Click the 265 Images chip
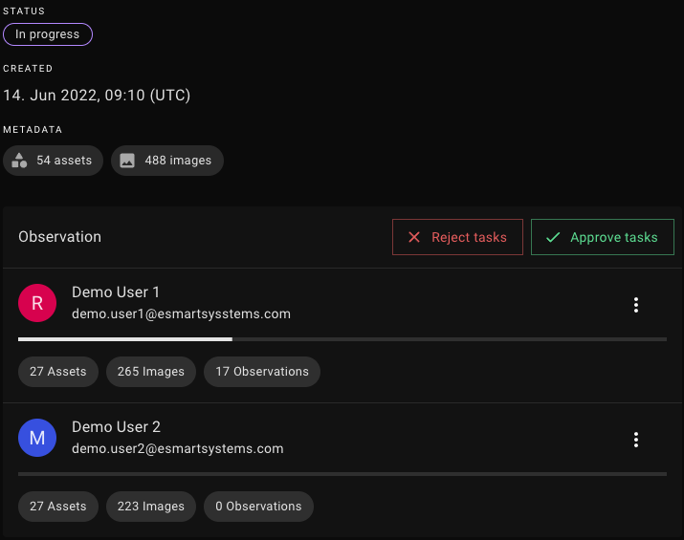 pos(151,372)
